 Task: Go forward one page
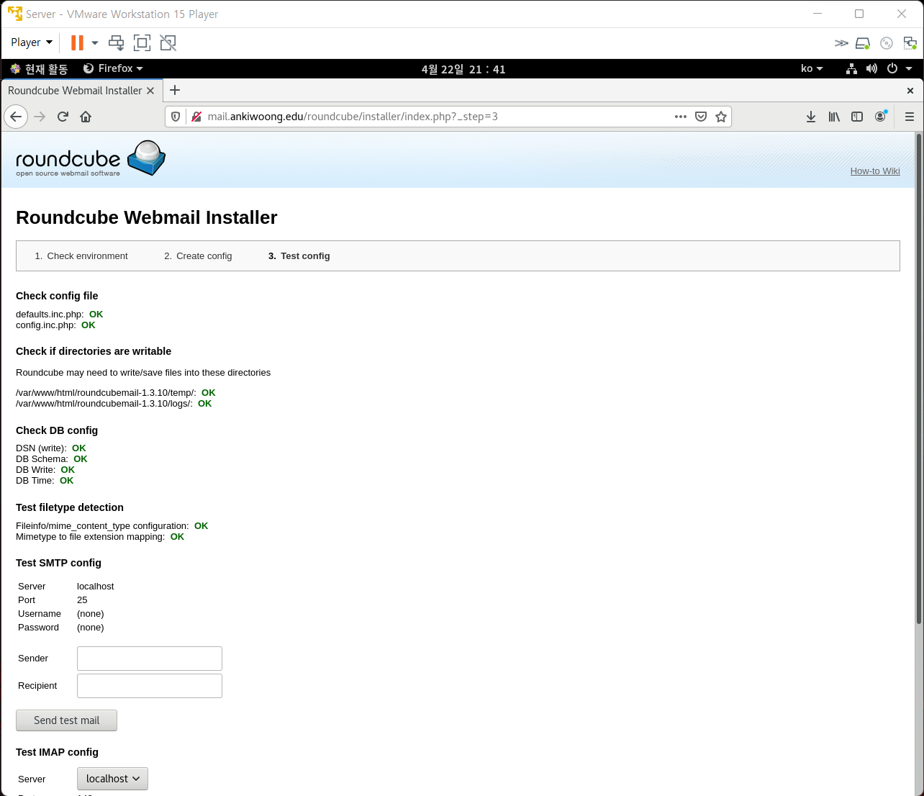click(40, 117)
